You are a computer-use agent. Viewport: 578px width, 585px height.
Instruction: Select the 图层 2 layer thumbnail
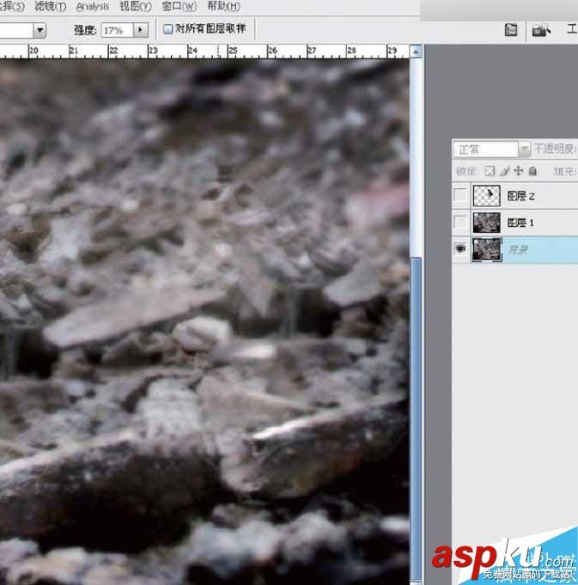[487, 196]
